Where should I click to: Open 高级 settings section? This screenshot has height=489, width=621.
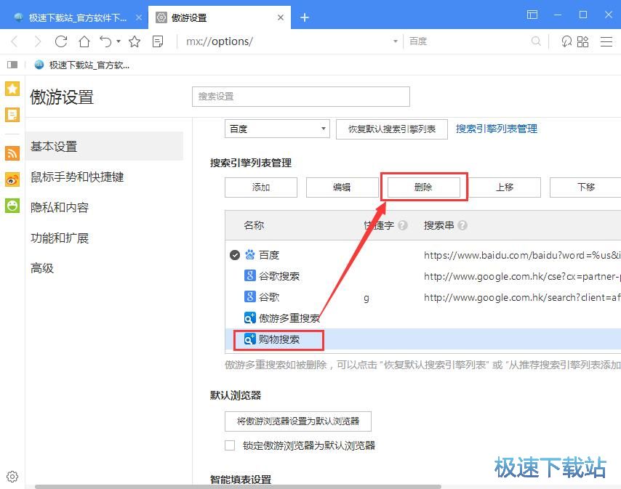click(42, 268)
